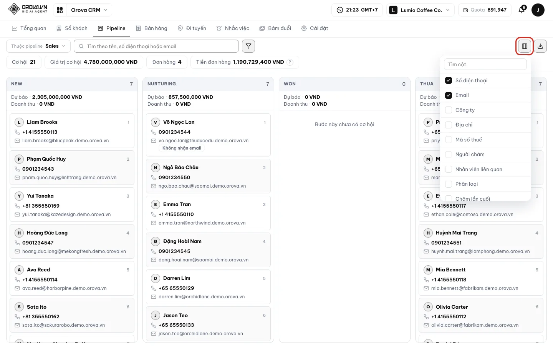553x346 pixels.
Task: Enable the Phân loại column checkbox
Action: (x=449, y=184)
